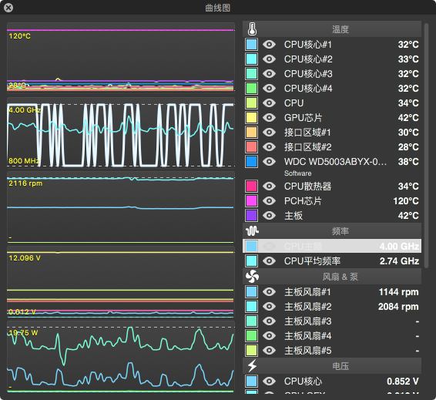Click the 风扇 & 泵 section header
The width and height of the screenshot is (436, 400).
click(x=332, y=277)
